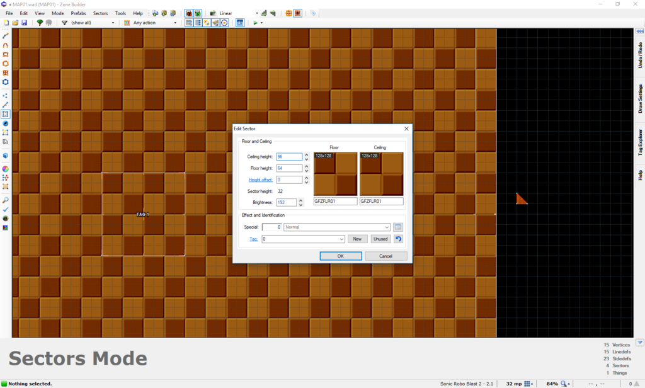This screenshot has width=645, height=388.
Task: Click the reset tag arrow icon
Action: (398, 239)
